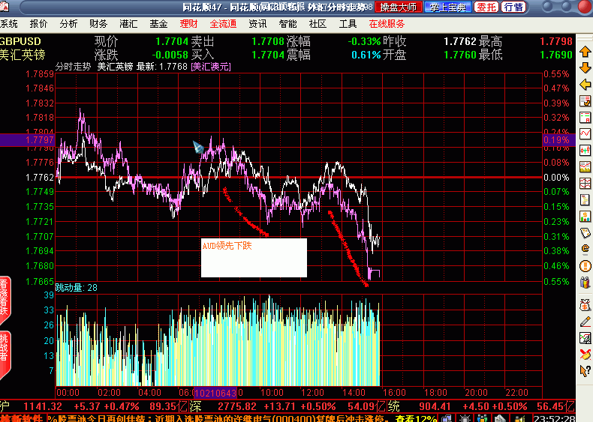The width and height of the screenshot is (593, 422).
Task: Click the orange left back arrow
Action: pyautogui.click(x=585, y=84)
